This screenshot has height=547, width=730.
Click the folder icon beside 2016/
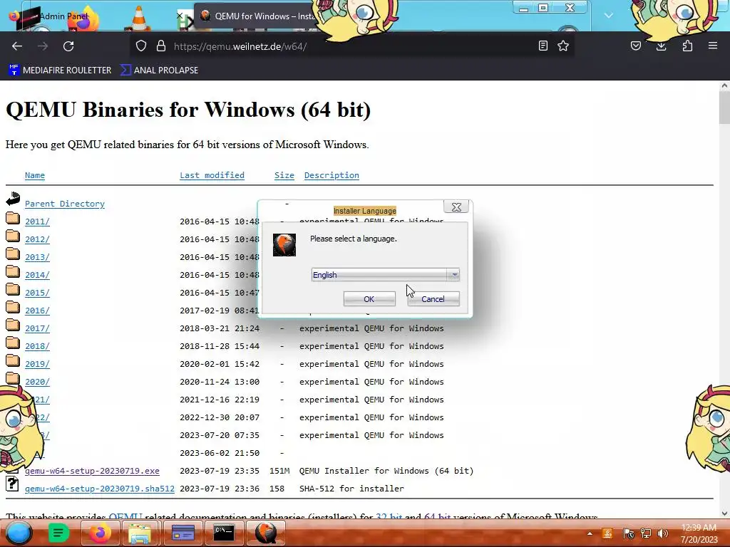[13, 307]
